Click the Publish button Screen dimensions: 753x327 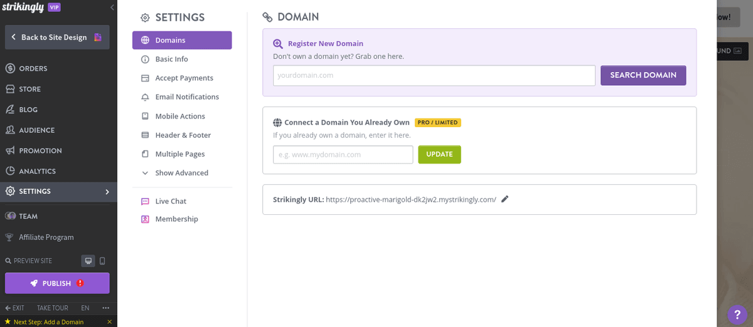point(57,283)
